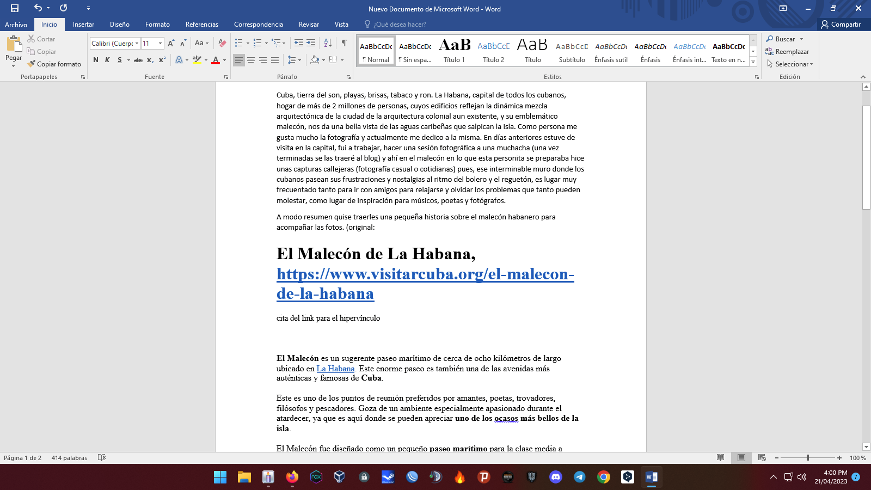Open text effects and typography
The width and height of the screenshot is (871, 490).
point(179,60)
